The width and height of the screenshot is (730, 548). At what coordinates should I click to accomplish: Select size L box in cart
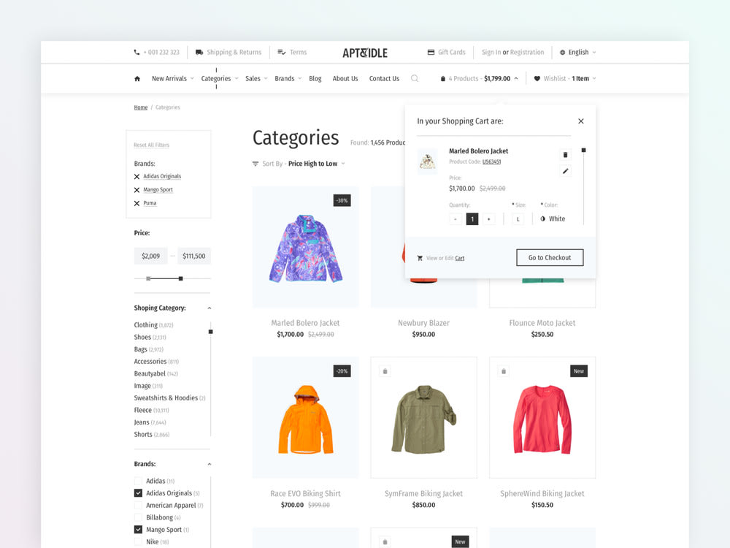[x=518, y=219]
